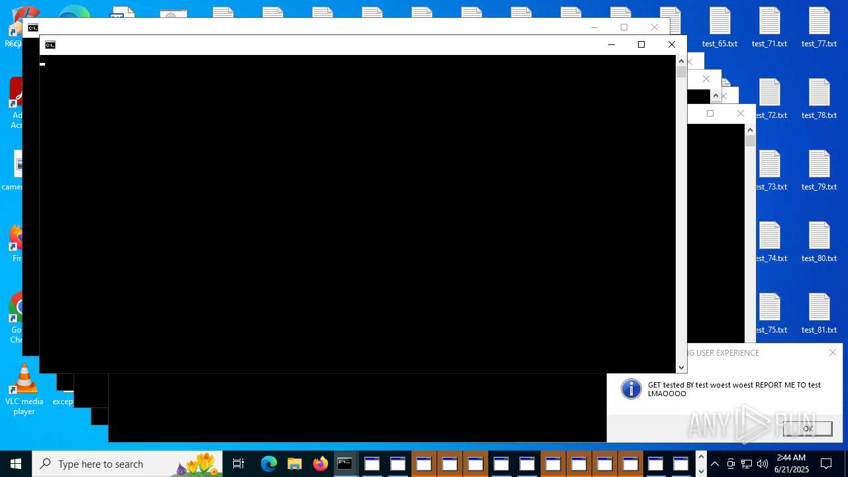Open the test_77.txt desktop file

point(819,28)
